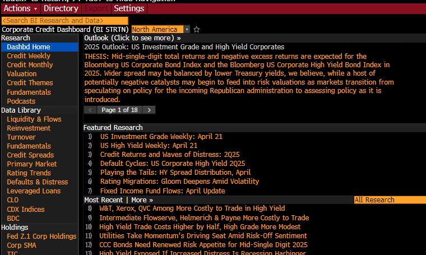
Task: Open Intermediate Flowserve, Helmerich & Payne article
Action: (204, 218)
